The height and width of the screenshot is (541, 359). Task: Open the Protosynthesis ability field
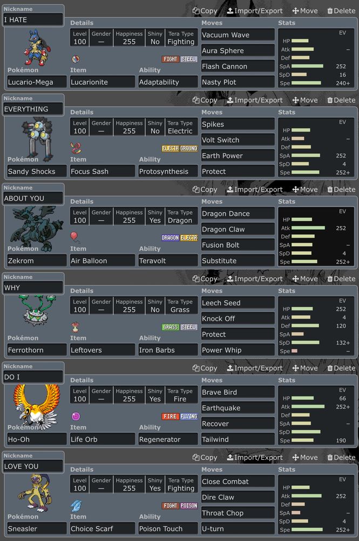tap(168, 171)
